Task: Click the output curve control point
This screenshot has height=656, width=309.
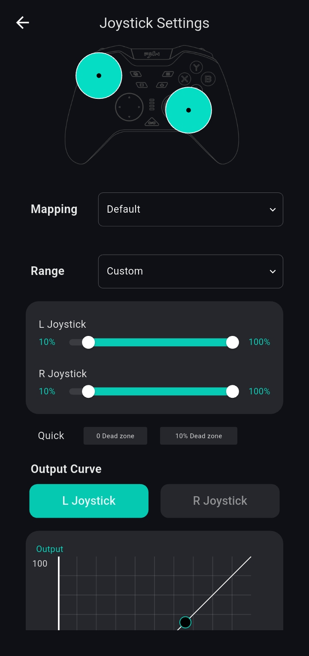Action: pyautogui.click(x=185, y=622)
